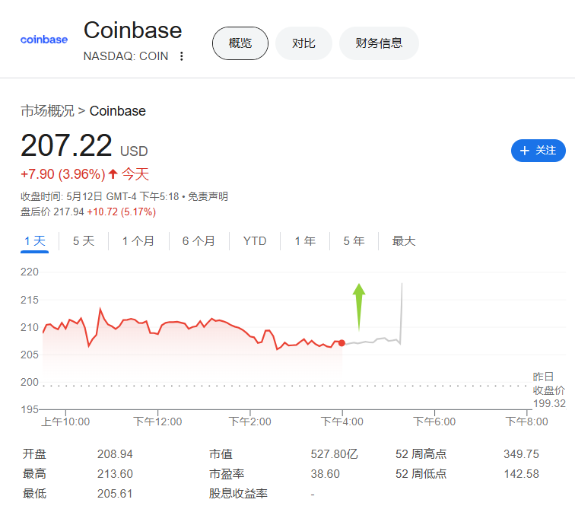This screenshot has height=509, width=575.
Task: Click the 市盈率 label
Action: (x=227, y=474)
